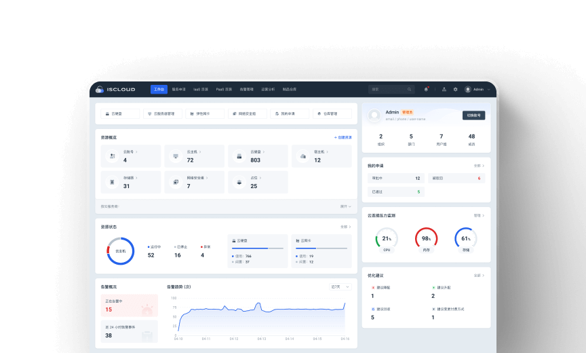
Task: Click the 宿主机 icon showing 12
Action: (x=302, y=157)
